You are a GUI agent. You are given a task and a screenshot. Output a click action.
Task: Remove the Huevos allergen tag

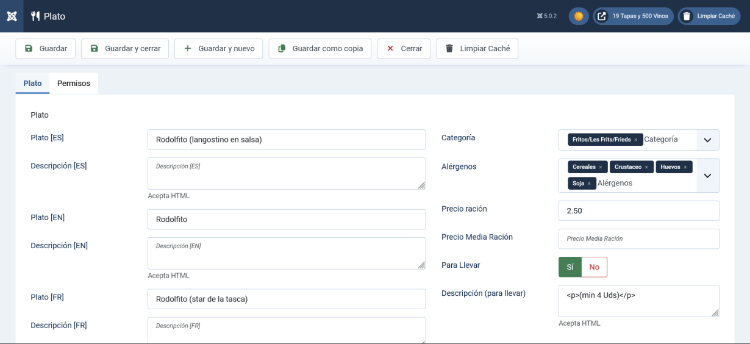coord(685,167)
